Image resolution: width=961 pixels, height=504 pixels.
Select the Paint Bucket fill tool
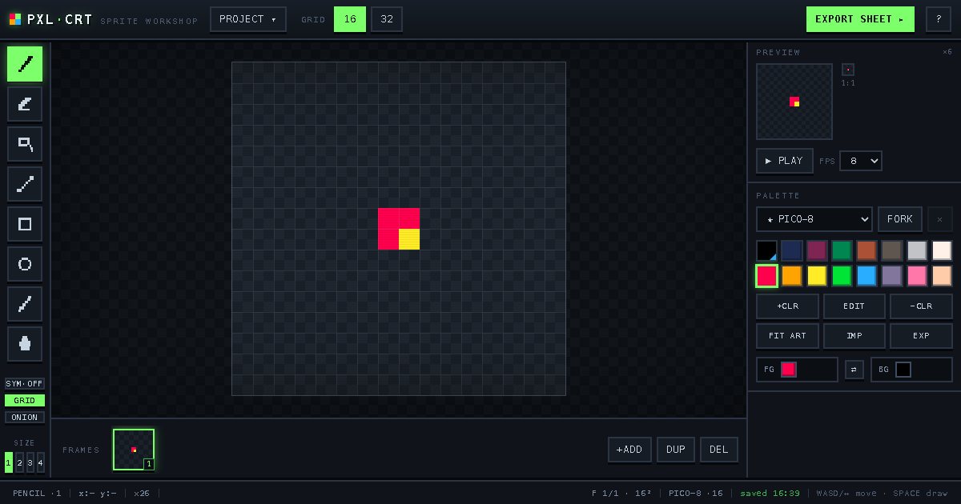coord(25,344)
